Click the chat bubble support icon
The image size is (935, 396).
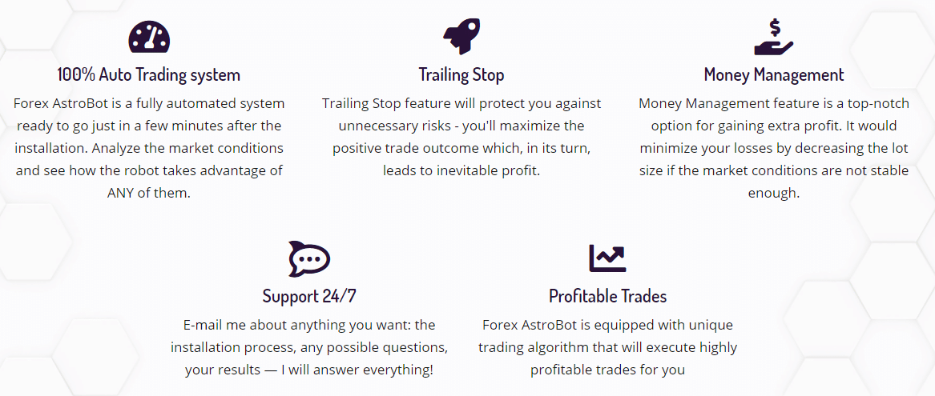click(309, 258)
